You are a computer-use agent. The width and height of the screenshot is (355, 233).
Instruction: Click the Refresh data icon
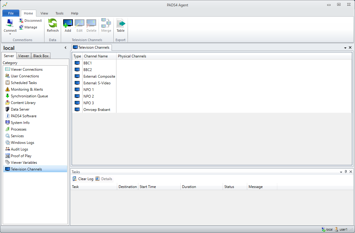(53, 24)
